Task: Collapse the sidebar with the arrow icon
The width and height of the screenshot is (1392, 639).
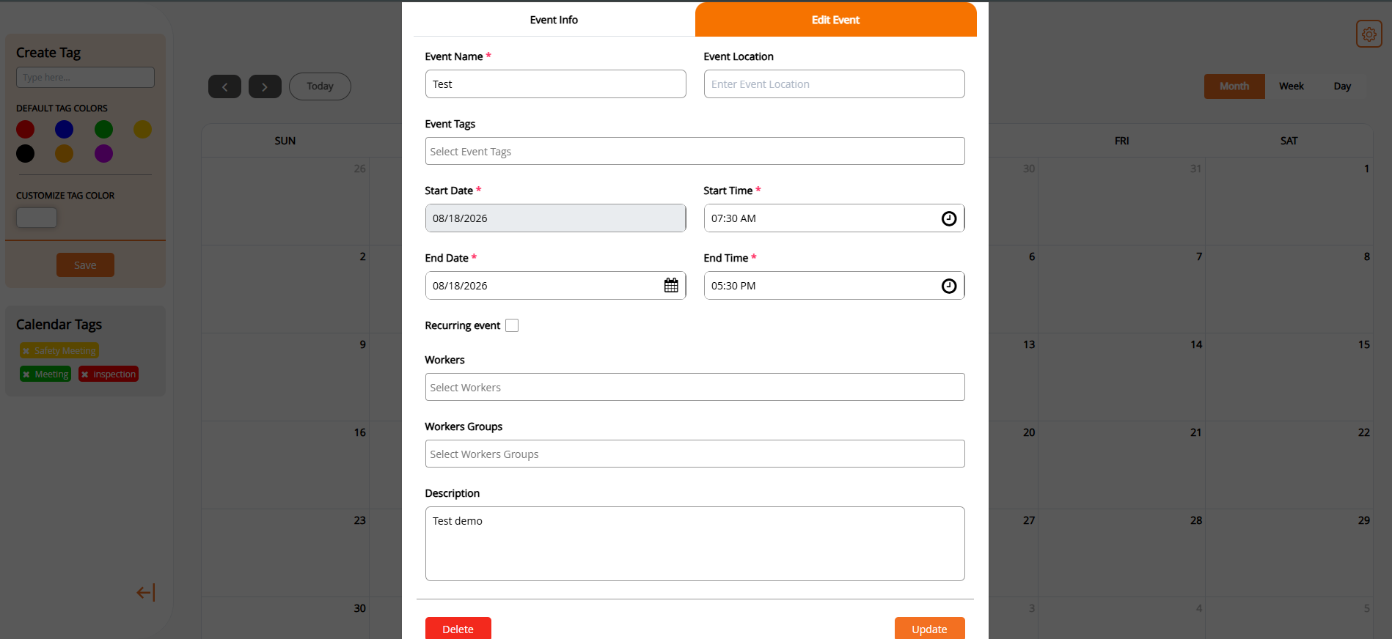Action: (x=146, y=592)
